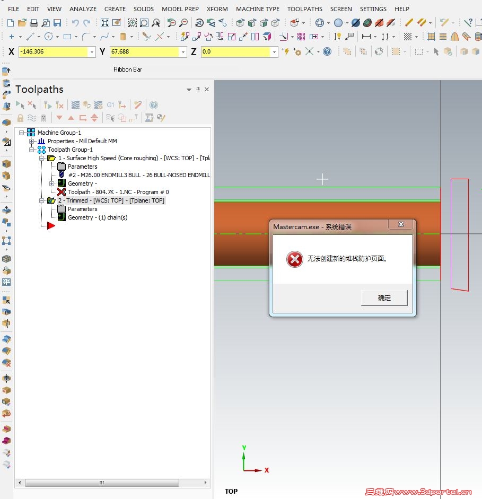Collapse the Machine Group-1 tree node

(21, 133)
